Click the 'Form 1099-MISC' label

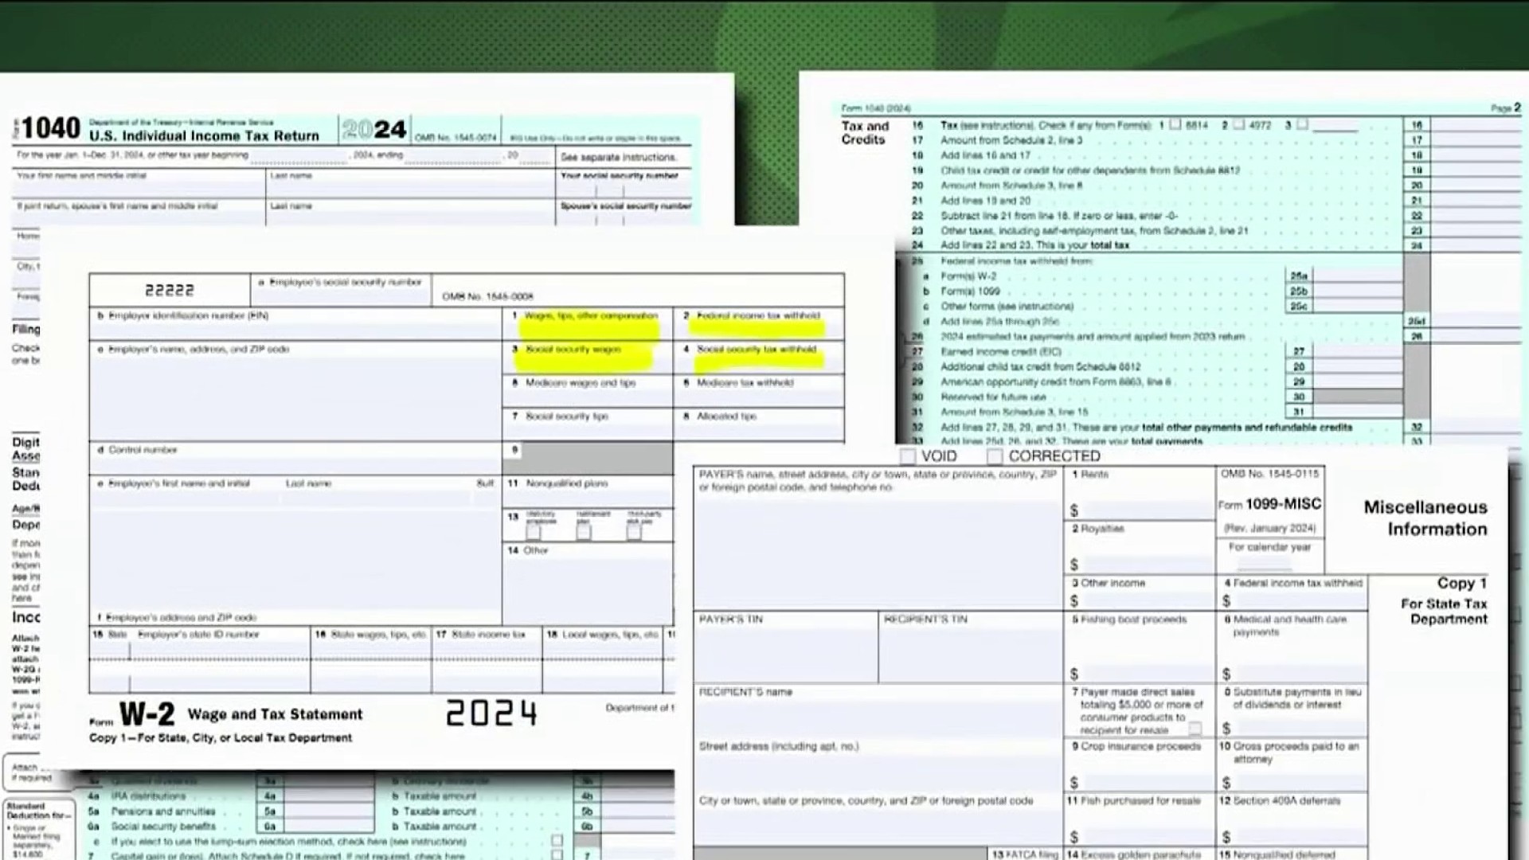(x=1269, y=504)
